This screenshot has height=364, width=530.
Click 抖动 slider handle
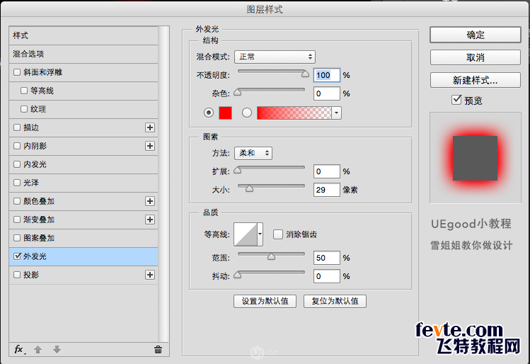[x=238, y=275]
